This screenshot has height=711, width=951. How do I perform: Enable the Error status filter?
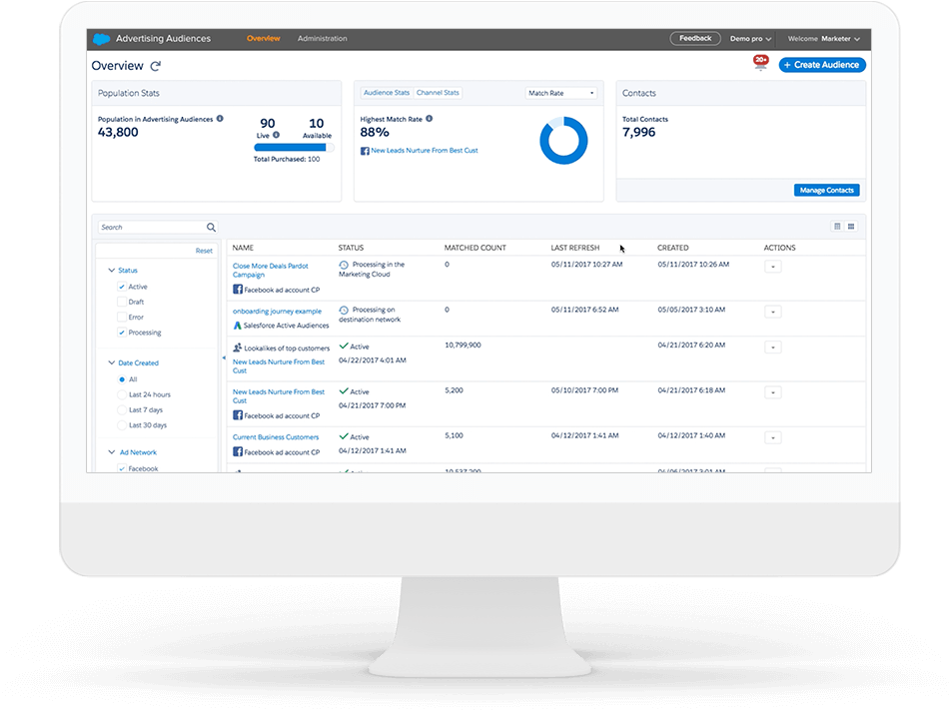click(122, 317)
